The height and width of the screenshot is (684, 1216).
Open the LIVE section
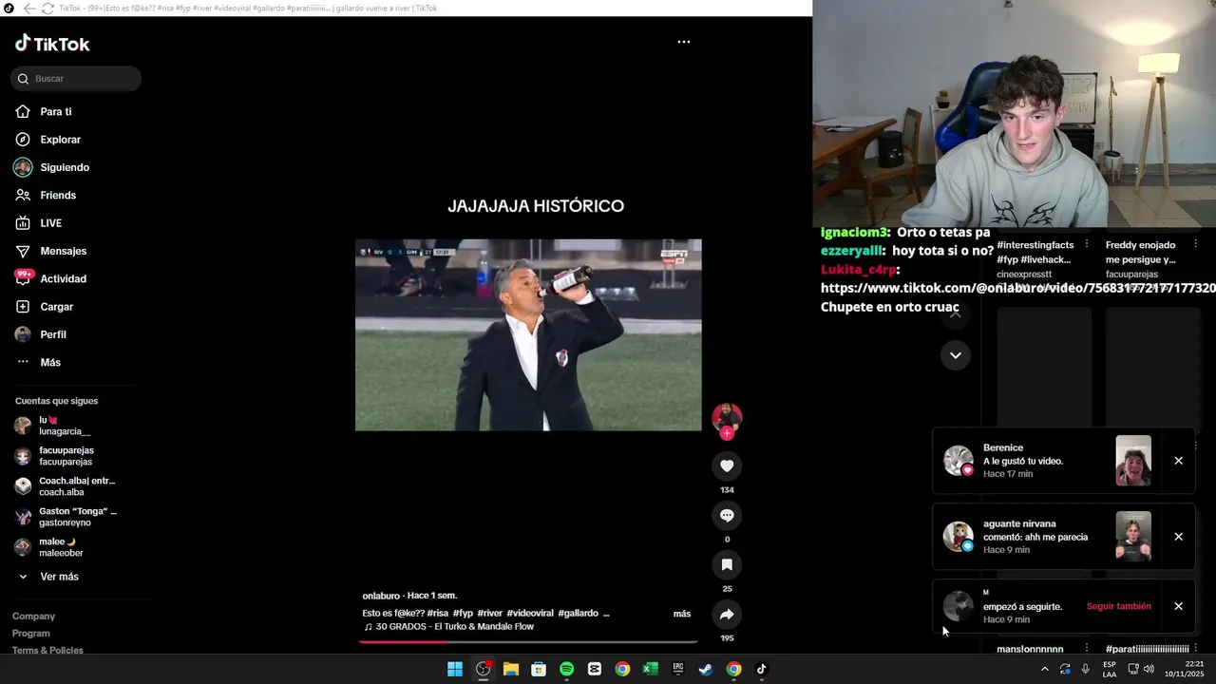coord(50,223)
